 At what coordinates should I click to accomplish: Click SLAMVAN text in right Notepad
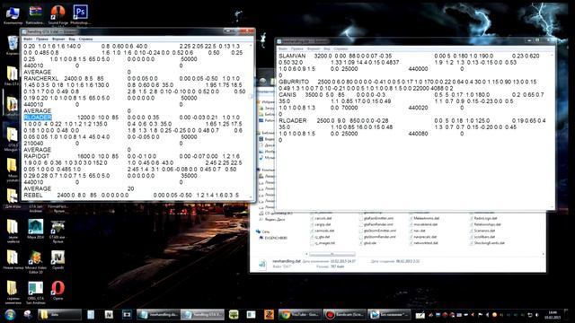click(x=292, y=56)
